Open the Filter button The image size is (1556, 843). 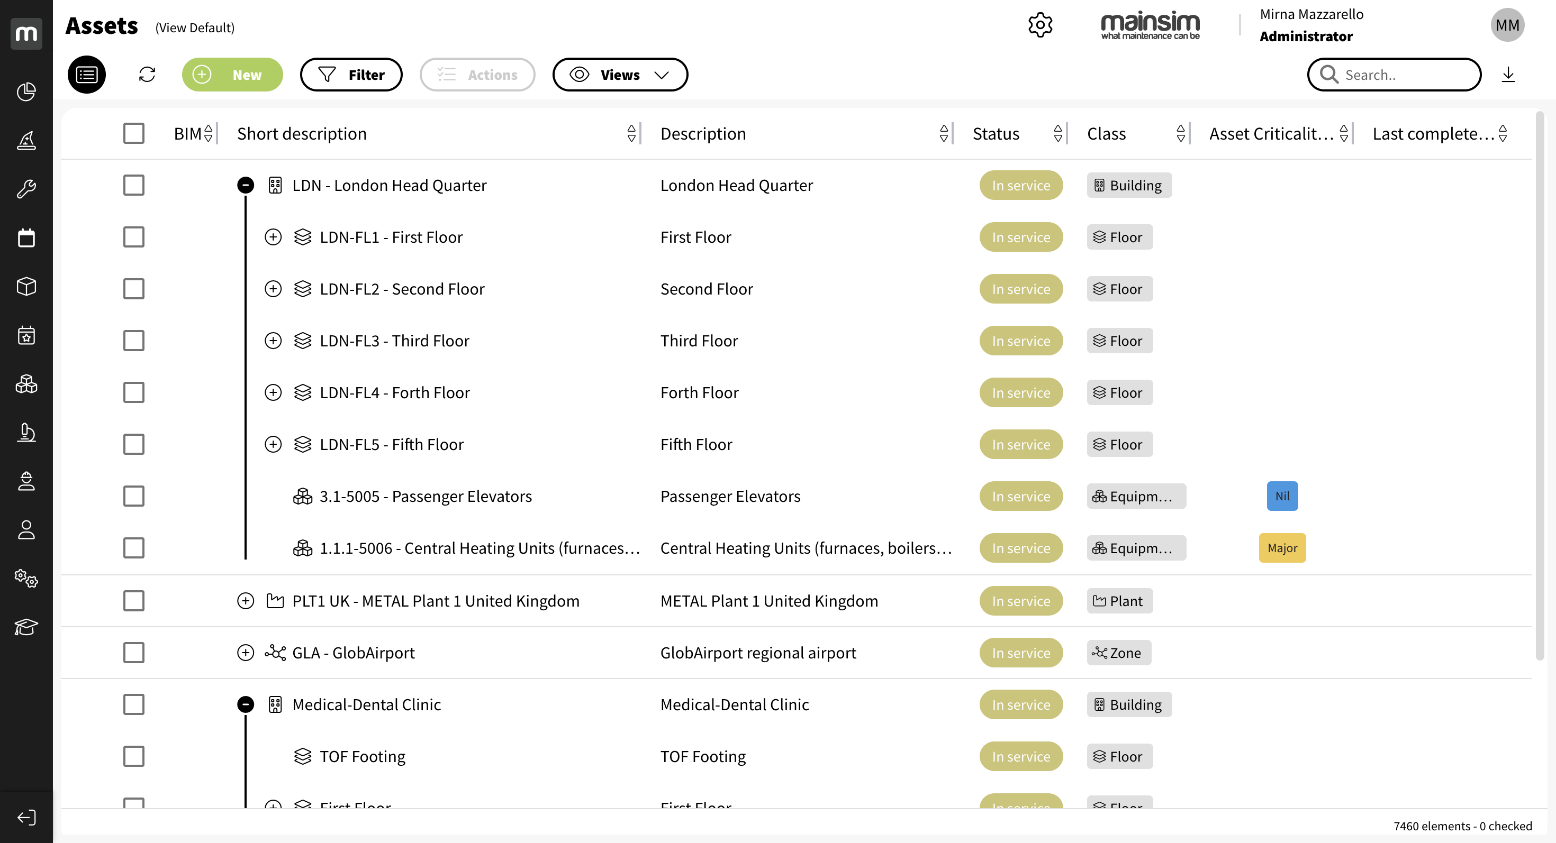pos(351,74)
